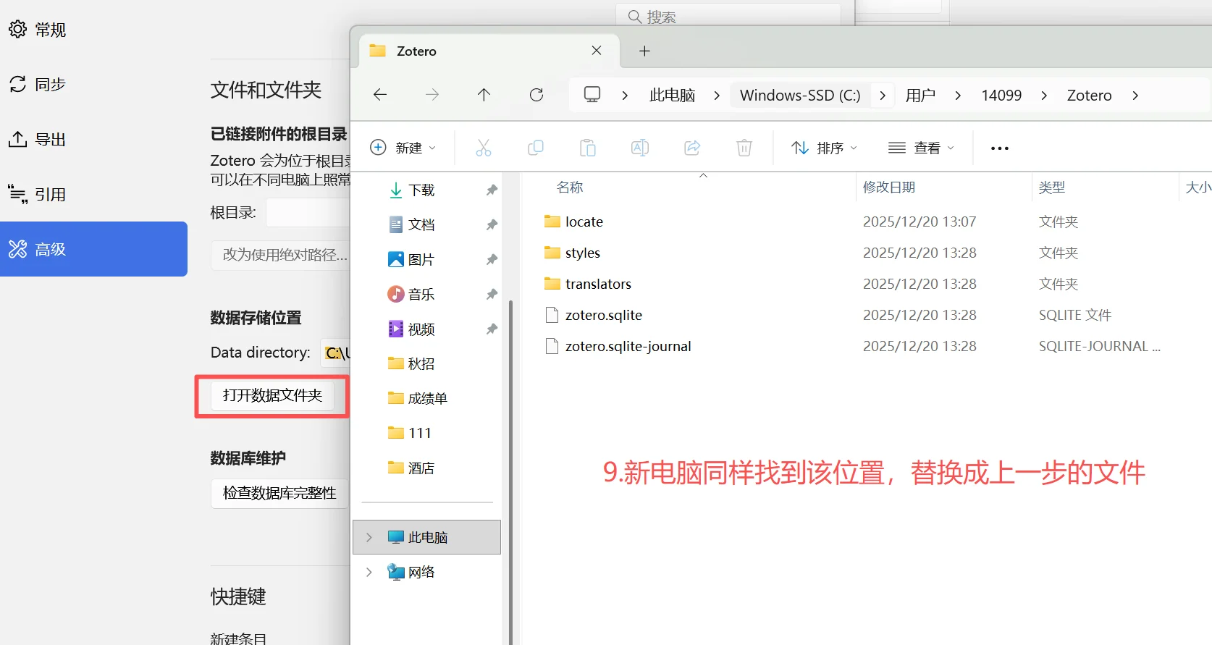Screen dimensions: 1212x645
Task: Focus the 根目录 path input field
Action: pyautogui.click(x=308, y=213)
